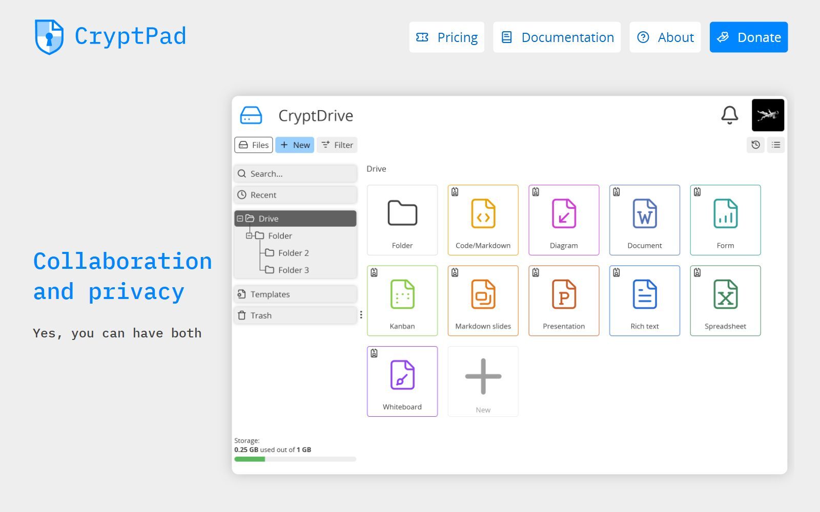Open Recent pads
The width and height of the screenshot is (820, 512).
tap(295, 195)
